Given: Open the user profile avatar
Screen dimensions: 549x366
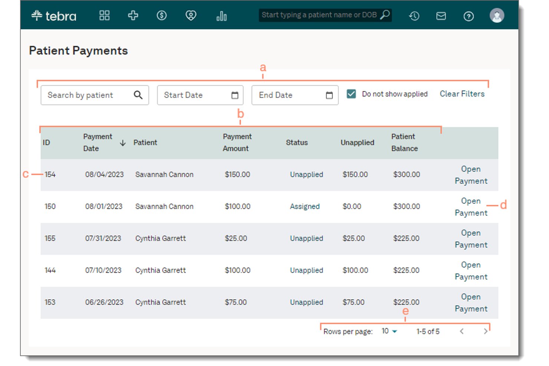Looking at the screenshot, I should click(497, 16).
